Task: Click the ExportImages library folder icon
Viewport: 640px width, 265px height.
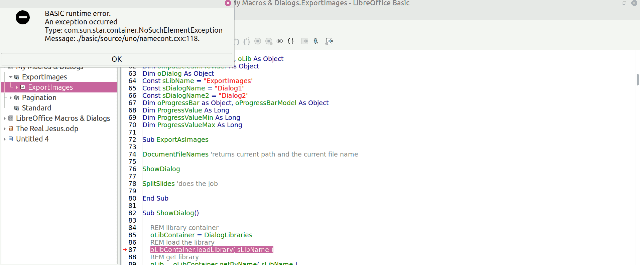Action: [17, 77]
